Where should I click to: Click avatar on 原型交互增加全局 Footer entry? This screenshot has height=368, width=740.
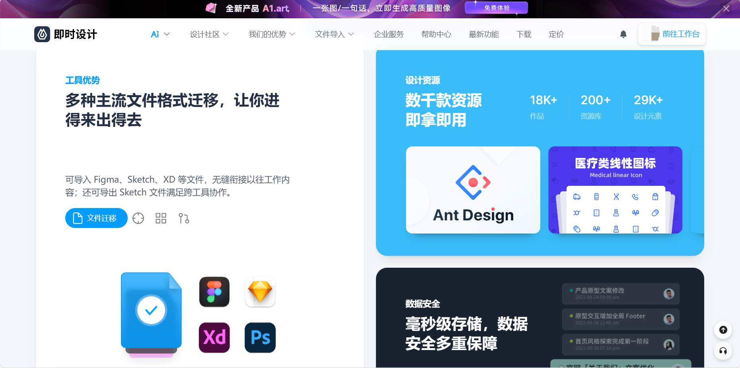[x=669, y=319]
